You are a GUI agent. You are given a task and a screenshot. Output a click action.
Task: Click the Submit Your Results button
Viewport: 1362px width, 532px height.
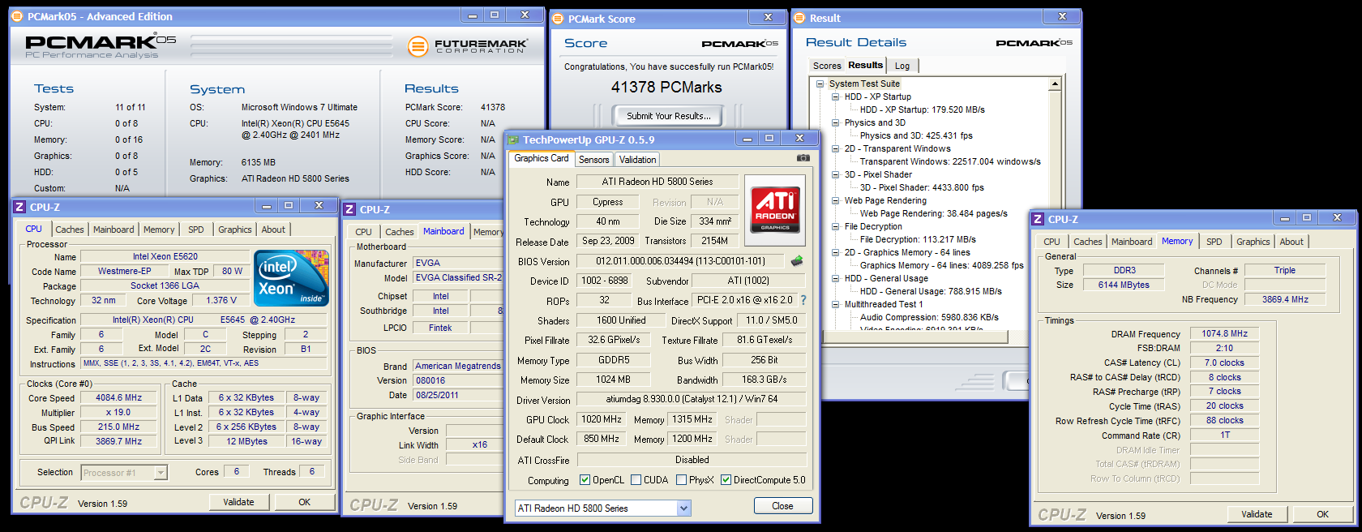tap(668, 116)
